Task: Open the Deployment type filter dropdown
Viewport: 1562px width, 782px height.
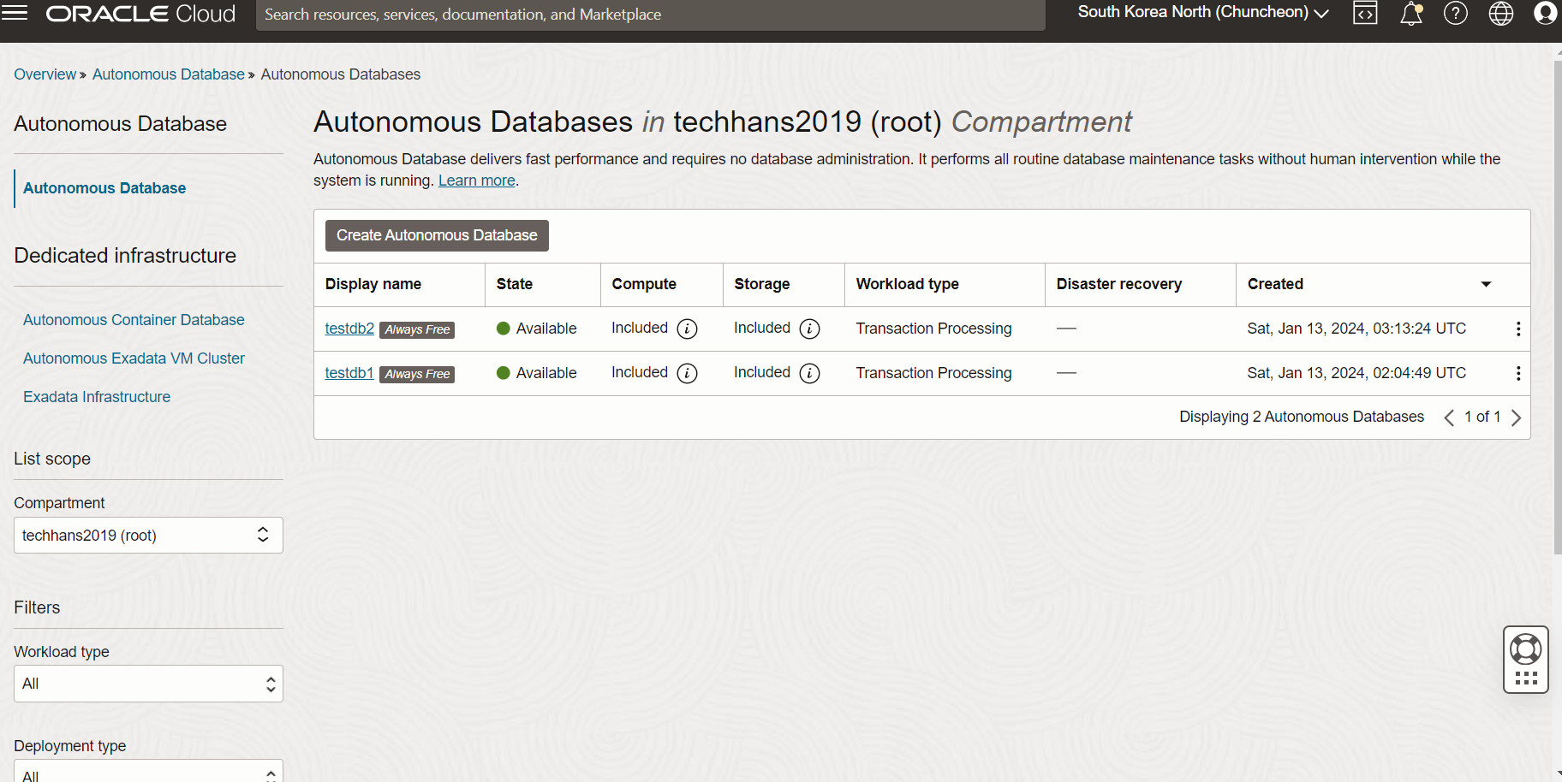Action: coord(148,771)
